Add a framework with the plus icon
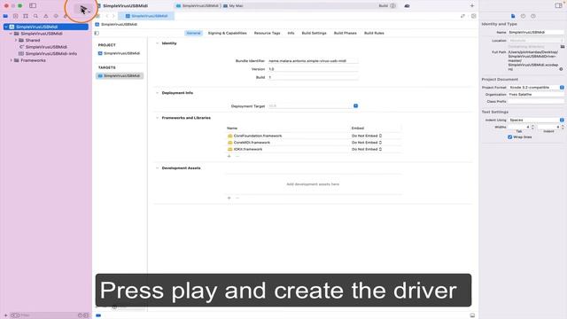This screenshot has height=319, width=567. click(x=229, y=156)
